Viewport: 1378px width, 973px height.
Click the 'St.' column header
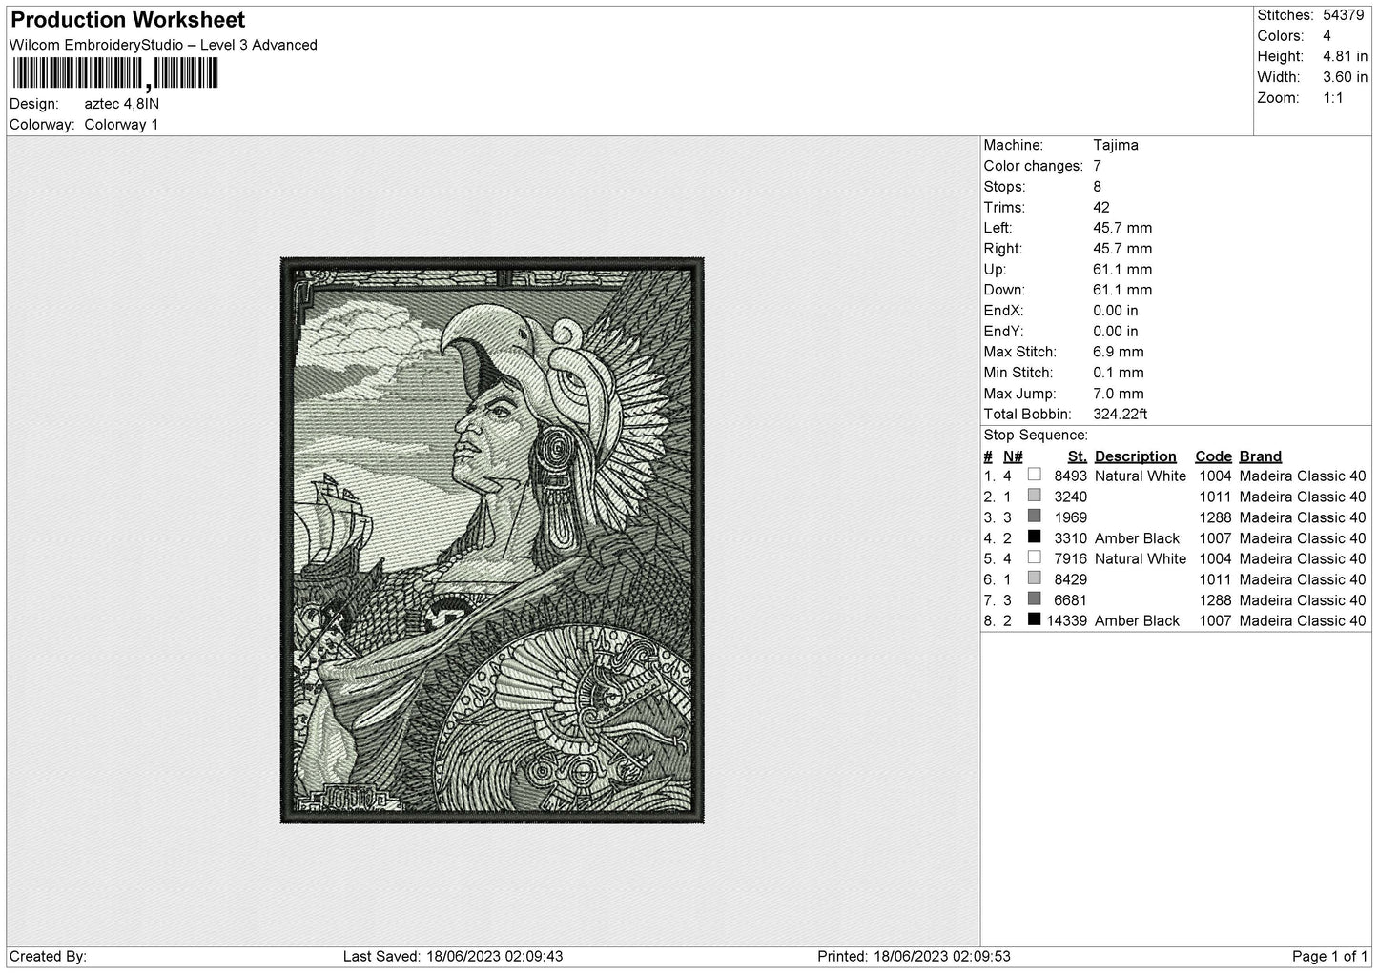(1078, 456)
